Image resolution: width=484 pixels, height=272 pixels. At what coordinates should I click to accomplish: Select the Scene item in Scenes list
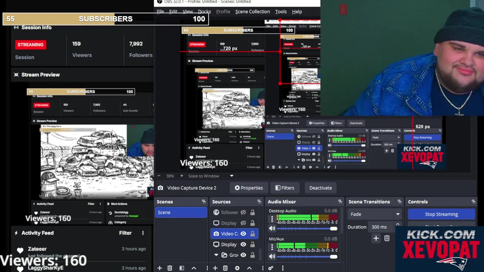[x=181, y=212]
